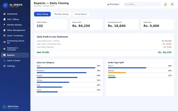Click the Purchasing Cost card
This screenshot has height=111, width=178.
pos(122,25)
